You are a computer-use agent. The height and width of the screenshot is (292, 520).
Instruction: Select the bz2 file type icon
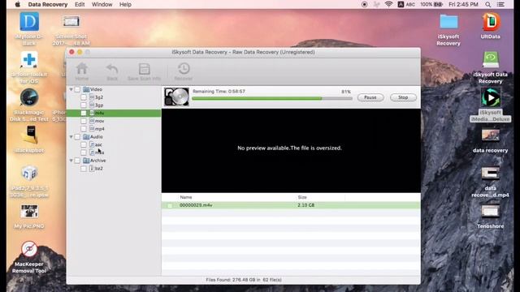[x=92, y=169]
